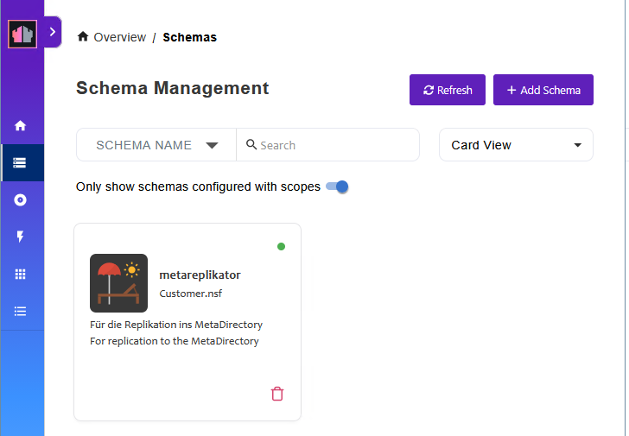Click the lightning bolt sidebar icon

pyautogui.click(x=21, y=237)
